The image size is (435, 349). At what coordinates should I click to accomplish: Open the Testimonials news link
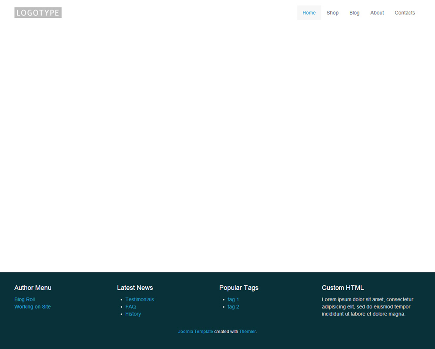pos(140,299)
